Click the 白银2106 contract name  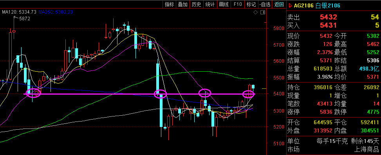328,5
